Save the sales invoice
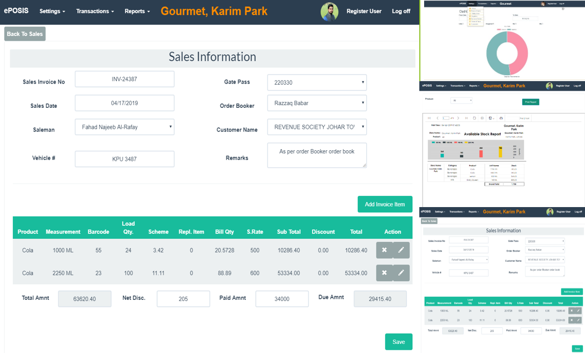This screenshot has width=585, height=353. click(398, 342)
